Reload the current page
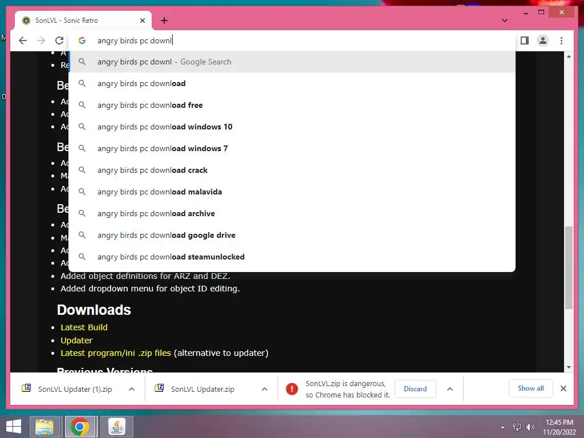This screenshot has height=438, width=584. pos(59,40)
